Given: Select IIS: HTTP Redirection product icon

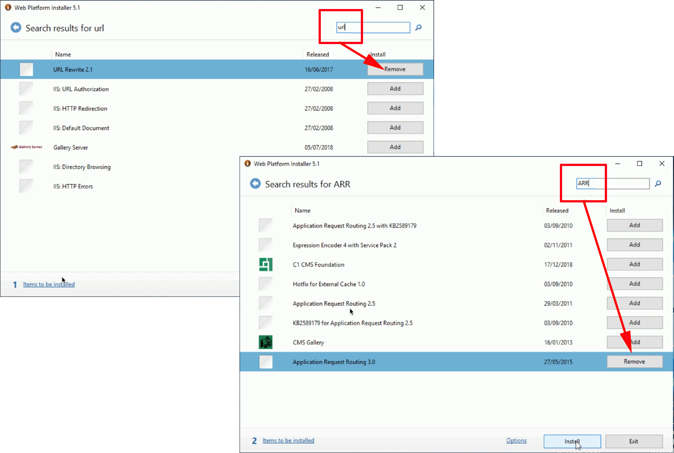Looking at the screenshot, I should [26, 108].
